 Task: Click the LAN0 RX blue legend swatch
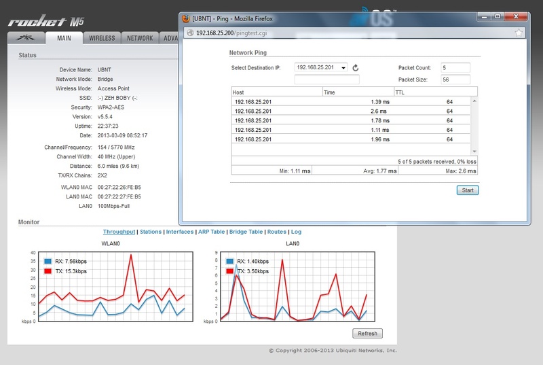pos(229,261)
